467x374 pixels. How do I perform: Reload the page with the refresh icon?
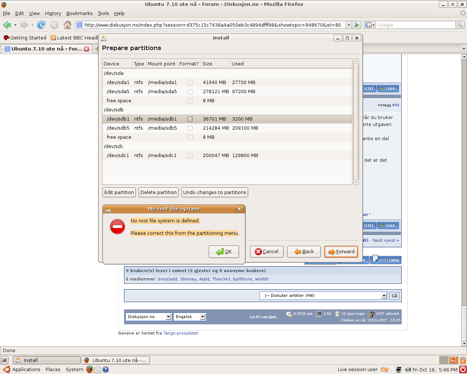pos(41,25)
